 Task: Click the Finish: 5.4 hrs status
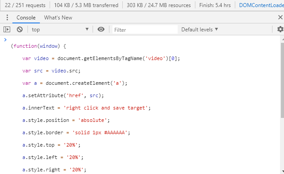tap(215, 5)
